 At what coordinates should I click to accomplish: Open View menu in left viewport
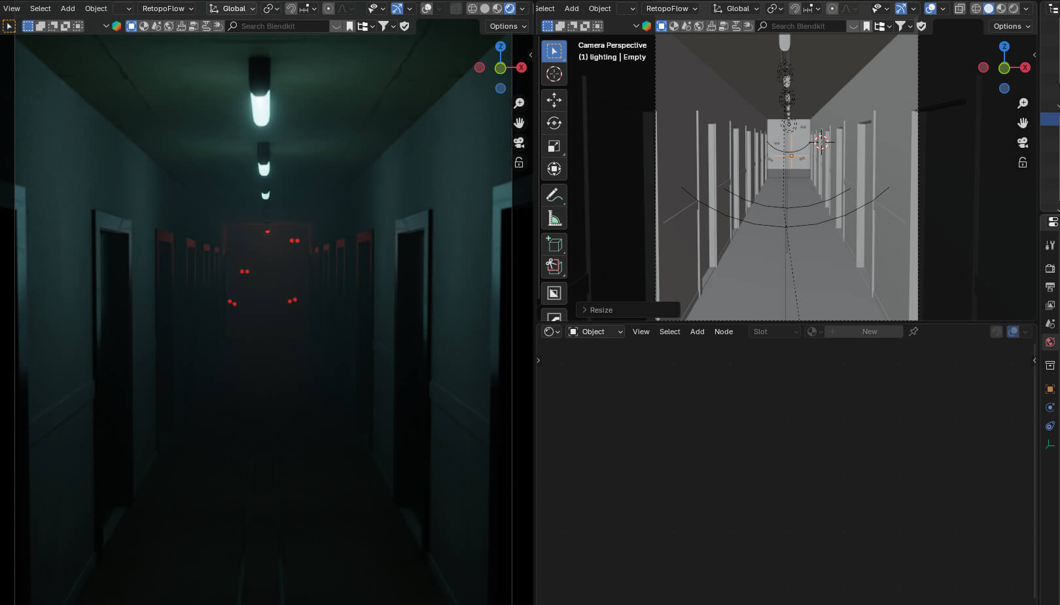pyautogui.click(x=12, y=9)
